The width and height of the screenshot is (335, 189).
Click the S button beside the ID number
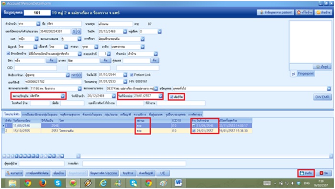pos(74,32)
